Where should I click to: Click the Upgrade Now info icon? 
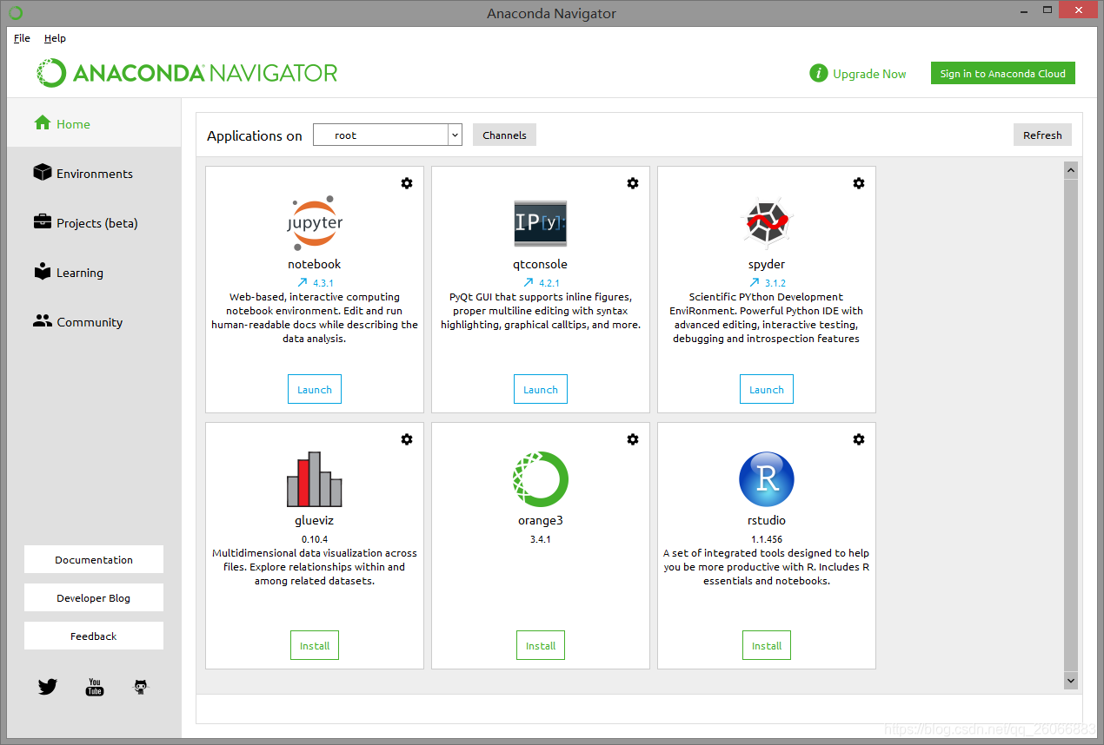click(818, 74)
